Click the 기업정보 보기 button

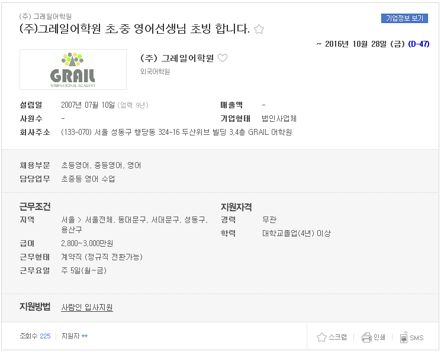(404, 18)
